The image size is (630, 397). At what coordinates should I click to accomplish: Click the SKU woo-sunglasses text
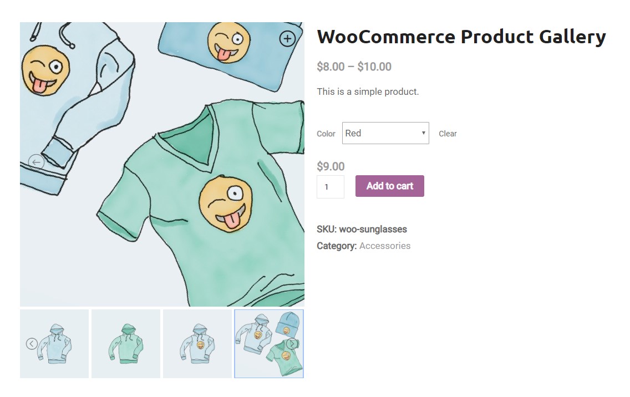(362, 230)
